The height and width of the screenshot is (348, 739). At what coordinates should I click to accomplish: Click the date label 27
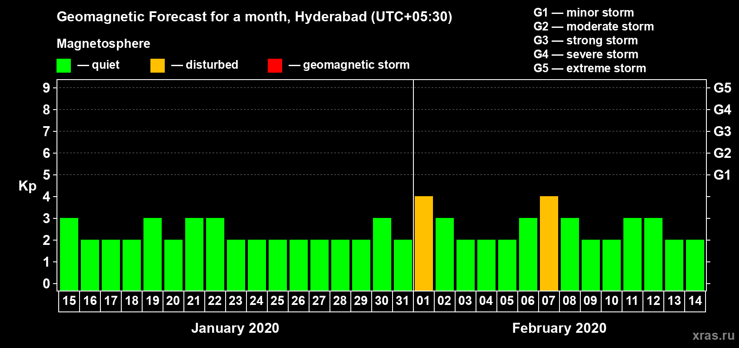coord(319,301)
